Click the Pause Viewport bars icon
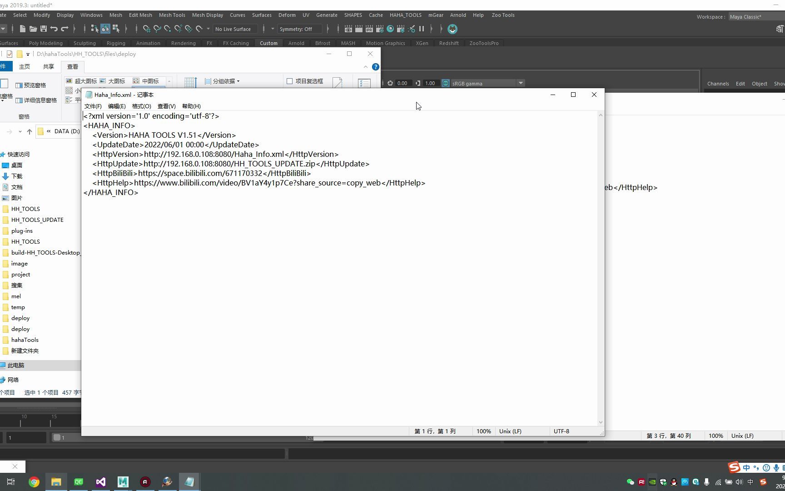Viewport: 785px width, 491px height. tap(422, 29)
